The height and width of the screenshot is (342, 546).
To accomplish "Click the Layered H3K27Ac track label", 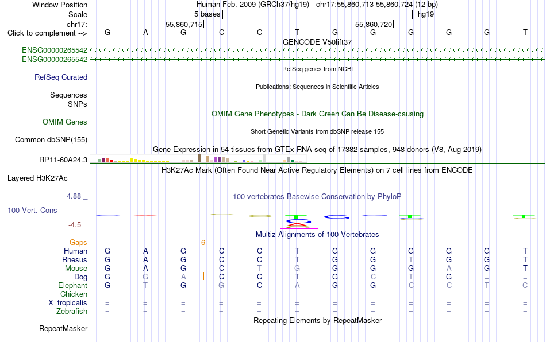I will point(37,178).
